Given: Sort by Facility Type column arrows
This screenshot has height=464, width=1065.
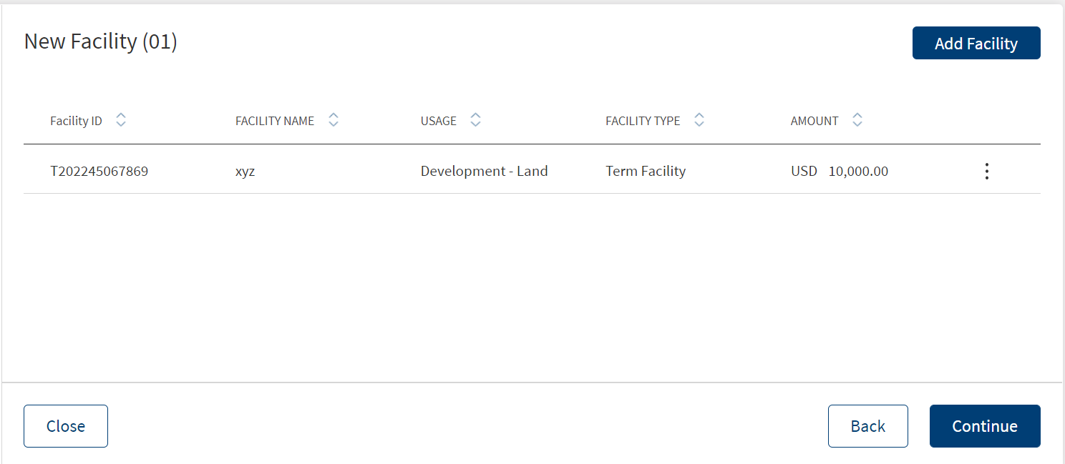Looking at the screenshot, I should pos(699,120).
